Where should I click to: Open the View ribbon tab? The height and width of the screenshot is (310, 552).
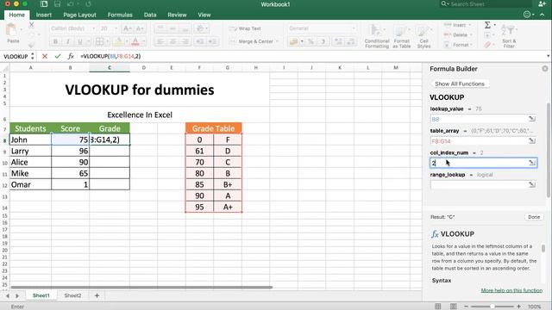click(204, 15)
